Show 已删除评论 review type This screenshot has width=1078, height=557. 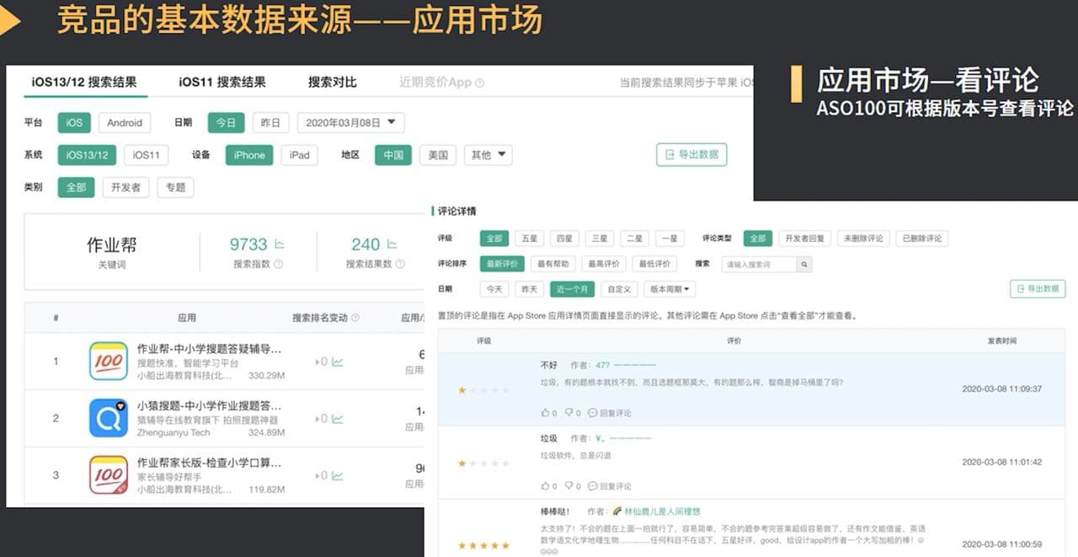coord(922,238)
